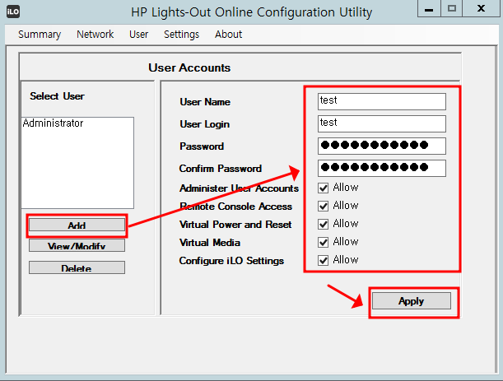Toggle Configure iLO Settings Allow checkbox

(324, 260)
